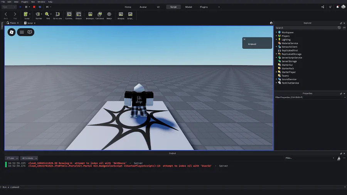
Task: Click the viewport settings gear icon
Action: tap(271, 23)
